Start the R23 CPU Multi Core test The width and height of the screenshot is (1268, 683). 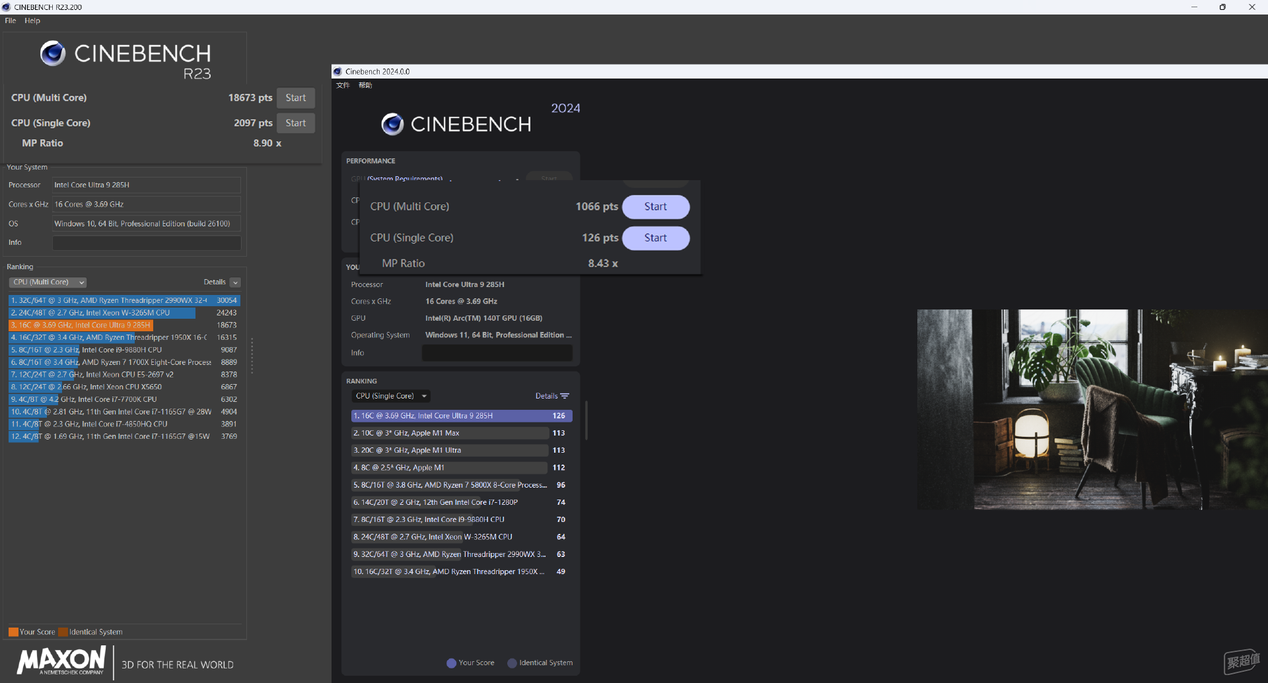[x=296, y=98]
